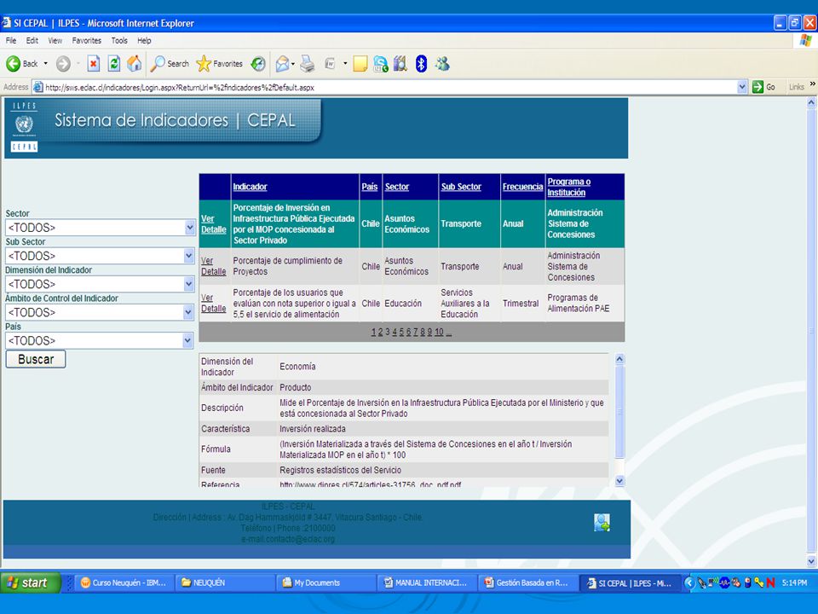Click main page scrollbar up arrow

[x=811, y=103]
